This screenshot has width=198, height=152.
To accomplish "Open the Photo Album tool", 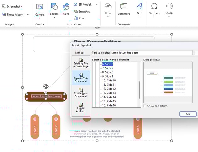I will [13, 15].
